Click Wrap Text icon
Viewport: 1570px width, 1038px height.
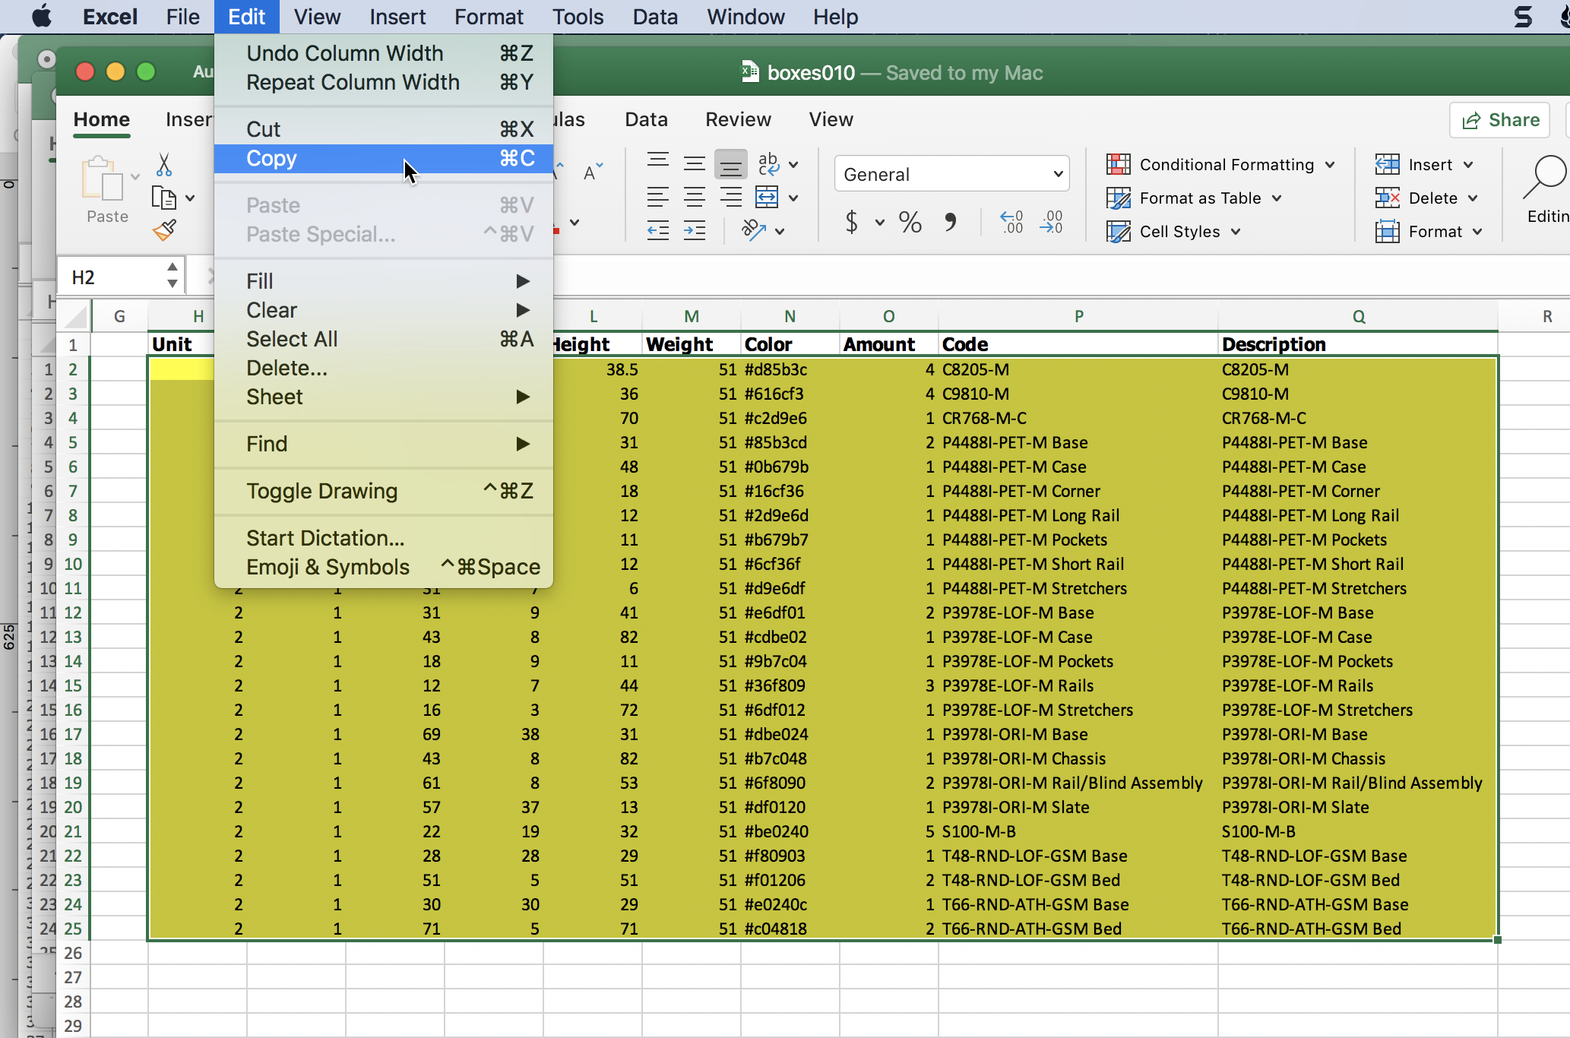(768, 163)
